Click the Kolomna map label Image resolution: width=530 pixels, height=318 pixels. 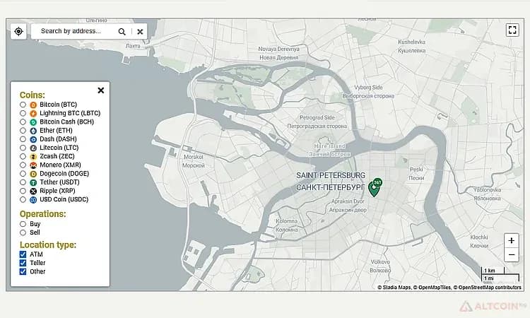point(287,221)
